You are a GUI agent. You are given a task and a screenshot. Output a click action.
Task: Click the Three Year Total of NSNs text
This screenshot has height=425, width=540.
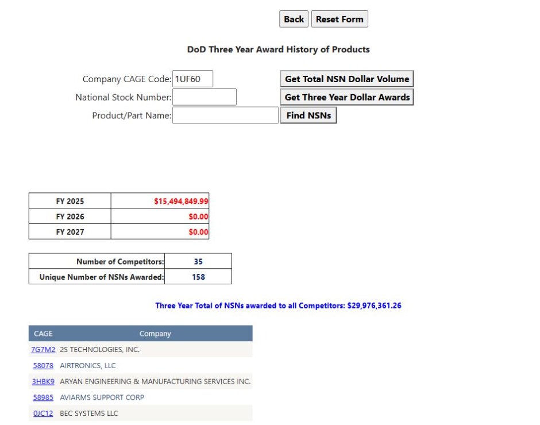[278, 306]
